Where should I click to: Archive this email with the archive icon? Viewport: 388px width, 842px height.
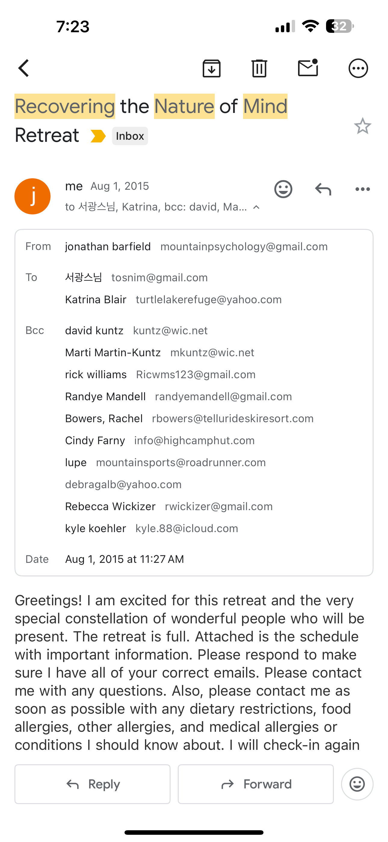point(212,68)
